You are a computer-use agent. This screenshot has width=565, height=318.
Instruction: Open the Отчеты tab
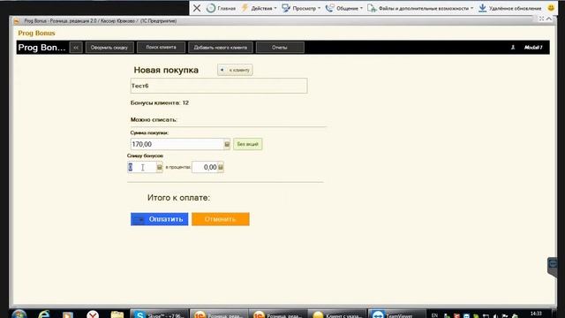click(280, 48)
